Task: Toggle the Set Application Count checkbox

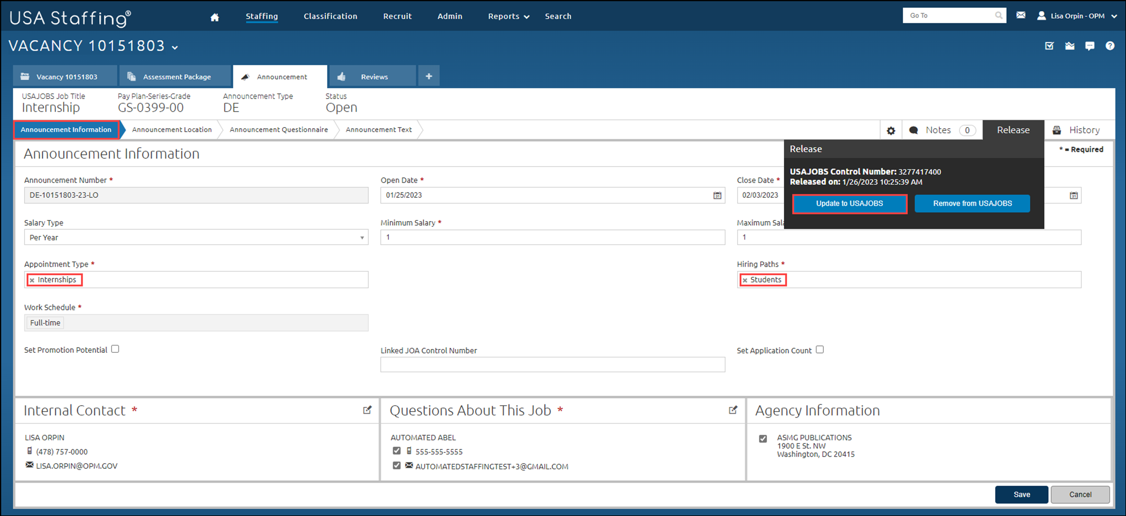Action: point(819,350)
